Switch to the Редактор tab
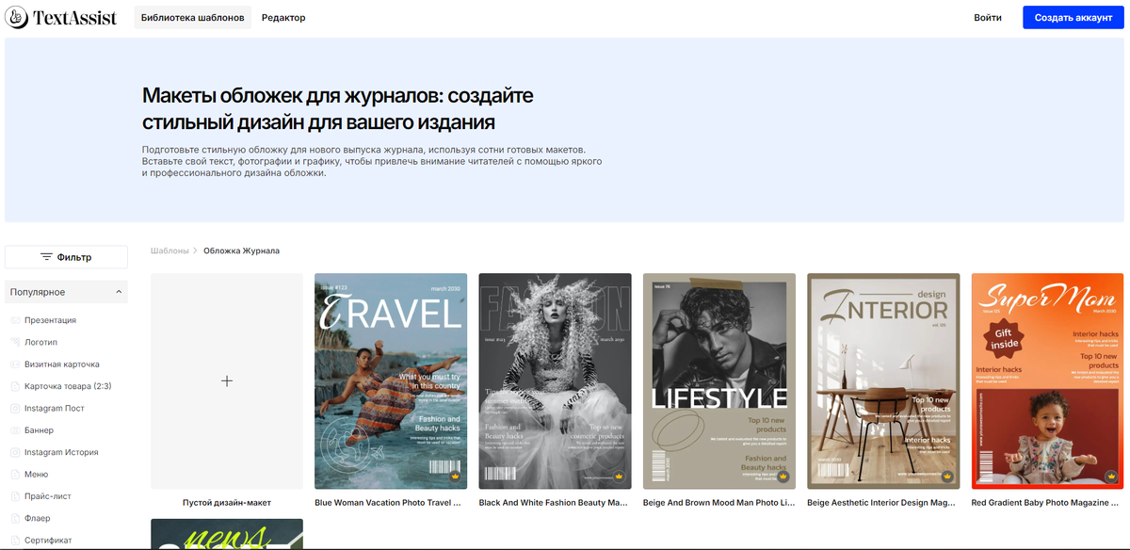 283,18
